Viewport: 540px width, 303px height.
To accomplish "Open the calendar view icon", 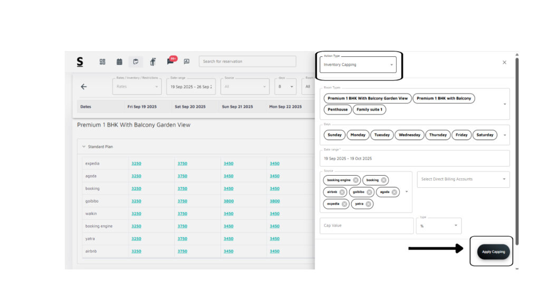I will 119,62.
